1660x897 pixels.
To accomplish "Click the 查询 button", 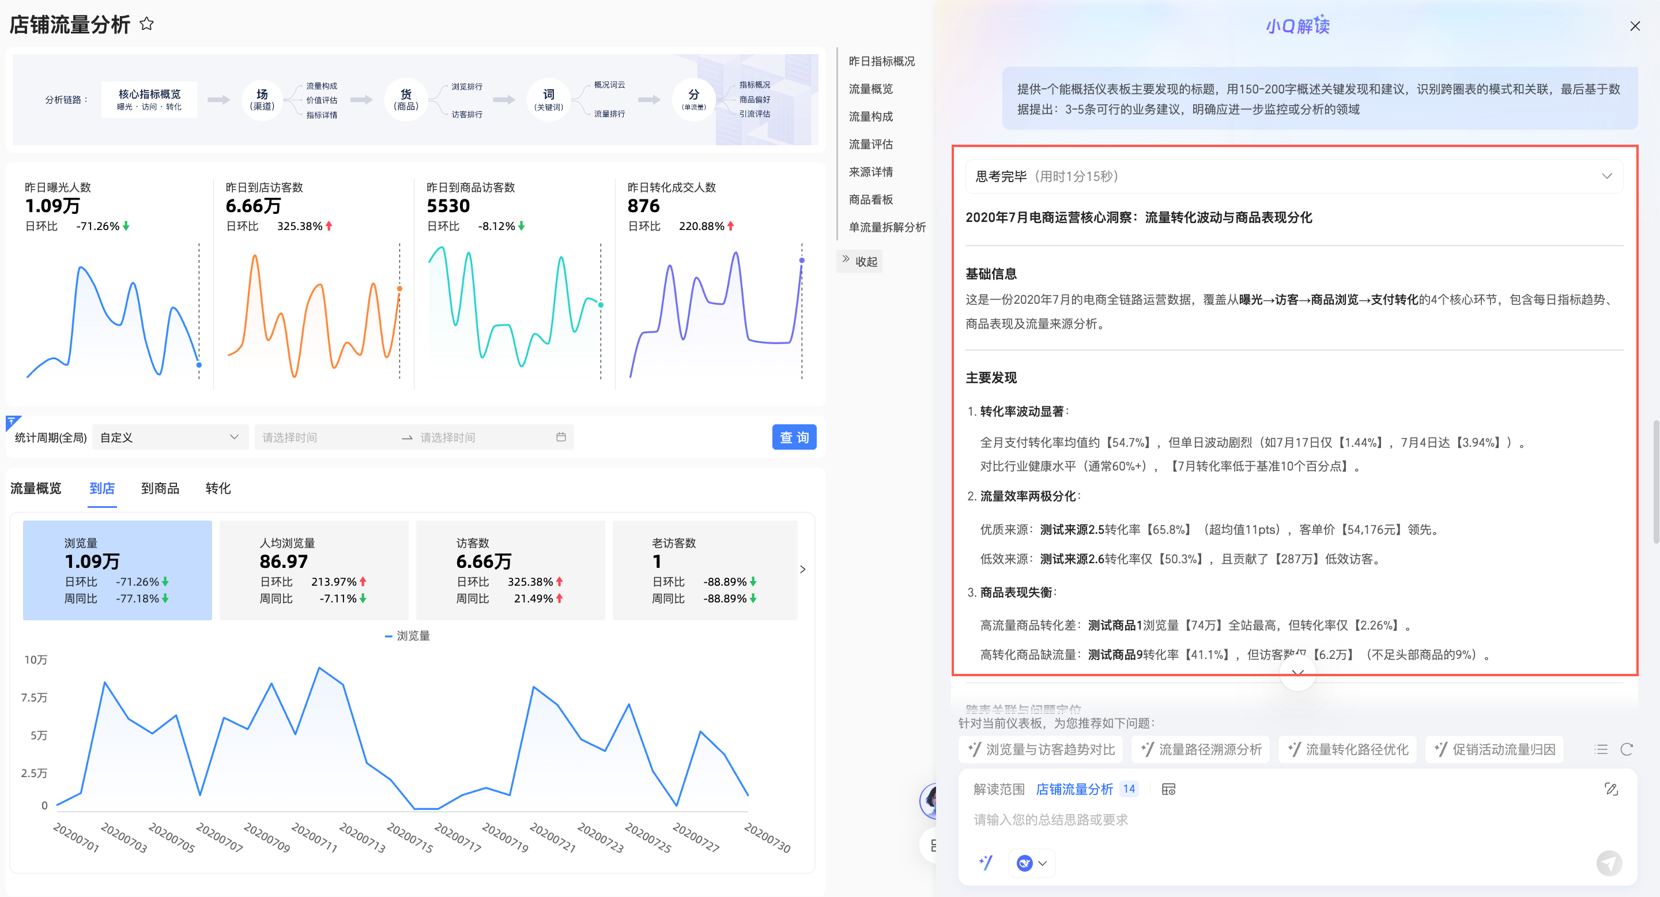I will pyautogui.click(x=794, y=437).
